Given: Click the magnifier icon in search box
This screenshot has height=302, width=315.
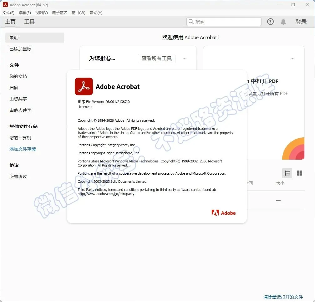Looking at the screenshot, I should [191, 22].
